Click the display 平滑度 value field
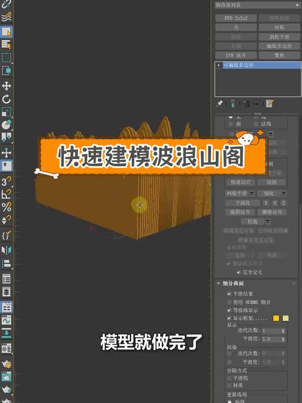This screenshot has width=302, height=403. click(x=271, y=340)
